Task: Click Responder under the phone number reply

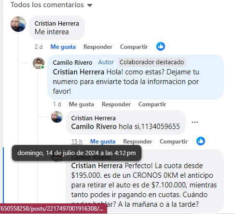Action: tap(138, 142)
